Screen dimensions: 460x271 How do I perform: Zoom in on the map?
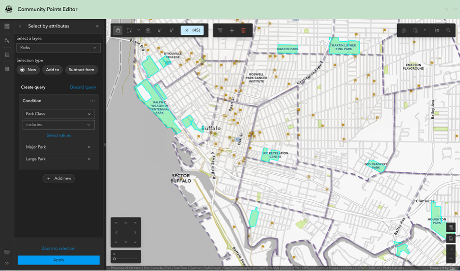point(451,249)
